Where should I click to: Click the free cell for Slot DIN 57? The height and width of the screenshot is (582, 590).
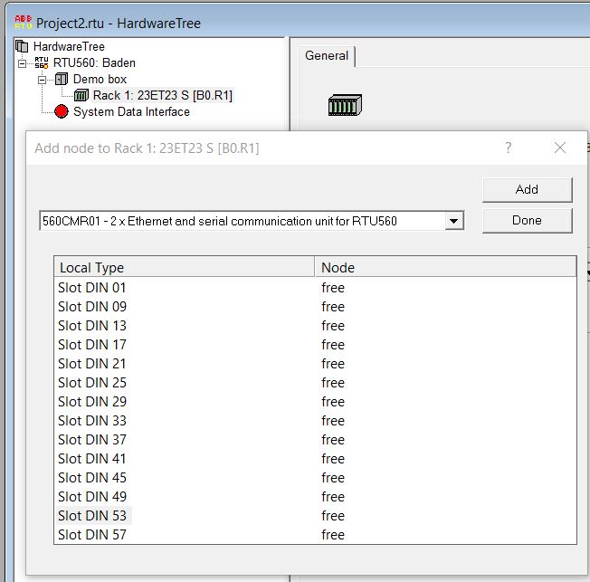coord(333,535)
